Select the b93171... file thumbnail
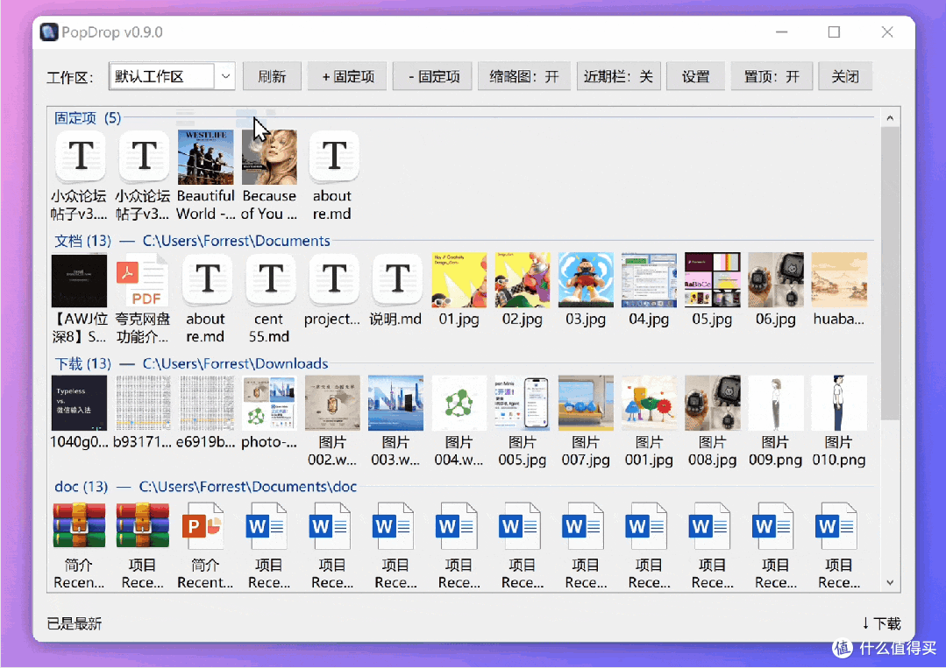Viewport: 946px width, 668px height. [x=142, y=403]
